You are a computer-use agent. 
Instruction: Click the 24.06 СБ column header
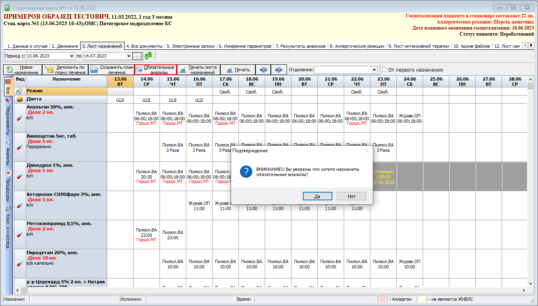[x=410, y=81]
